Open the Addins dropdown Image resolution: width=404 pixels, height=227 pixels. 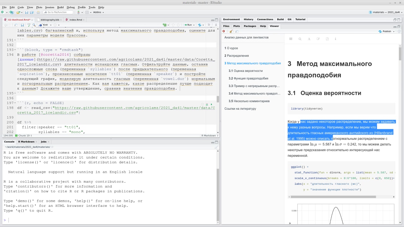coord(98,12)
